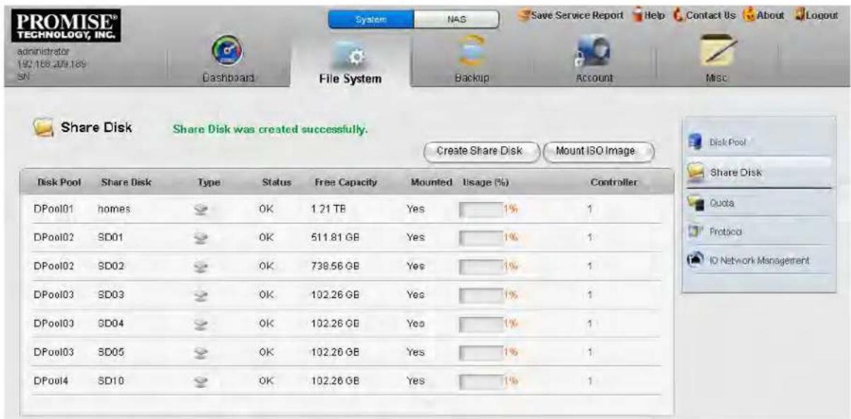Click the Mount ISO Image button
This screenshot has height=419, width=851.
tap(599, 151)
